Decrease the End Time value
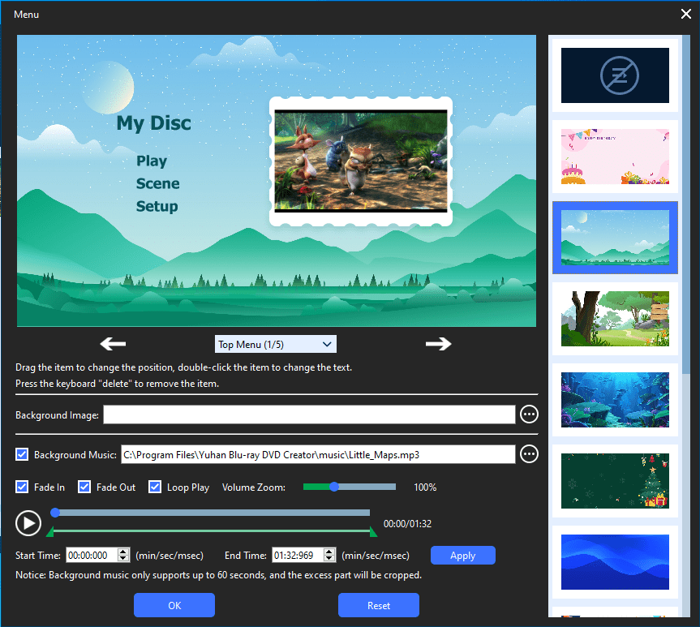Viewport: 700px width, 627px height. 329,558
